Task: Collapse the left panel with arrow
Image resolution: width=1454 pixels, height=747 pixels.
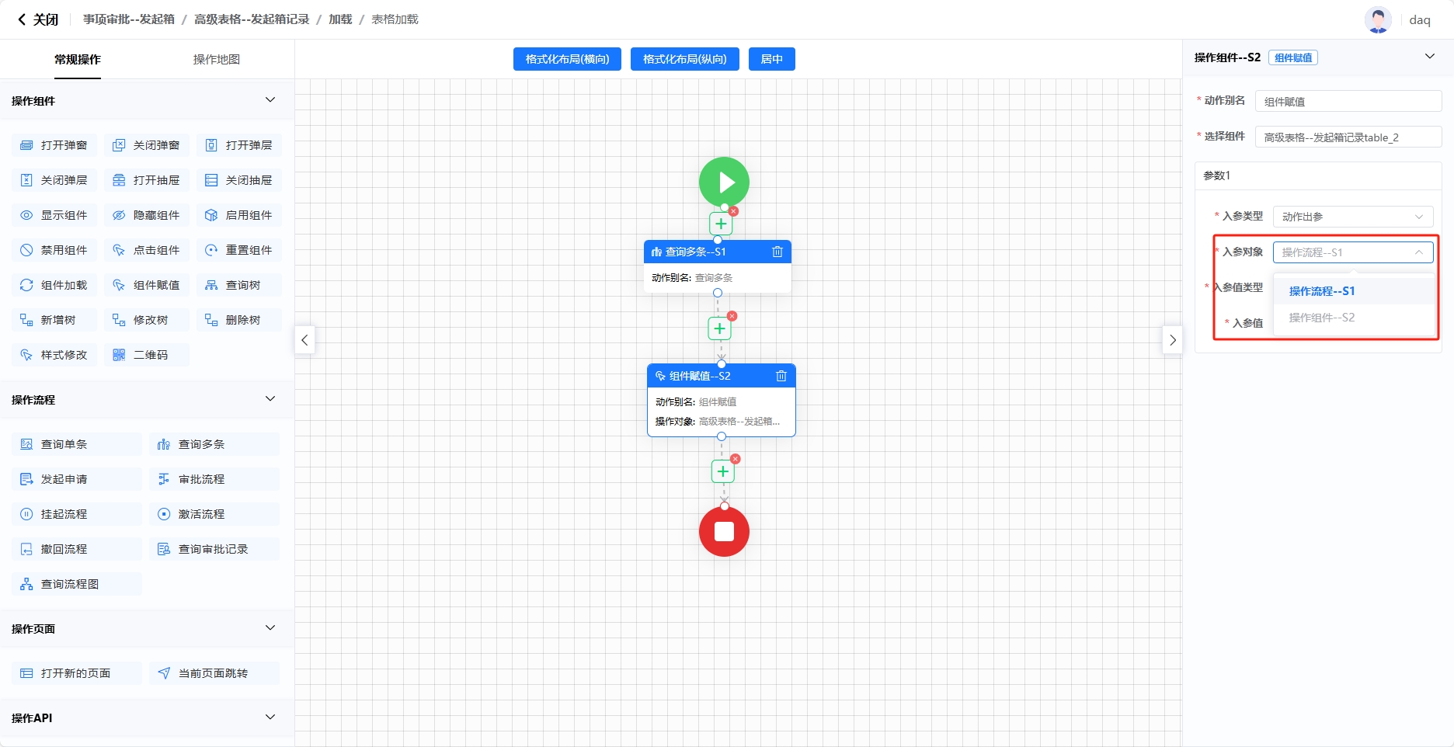Action: click(x=304, y=340)
